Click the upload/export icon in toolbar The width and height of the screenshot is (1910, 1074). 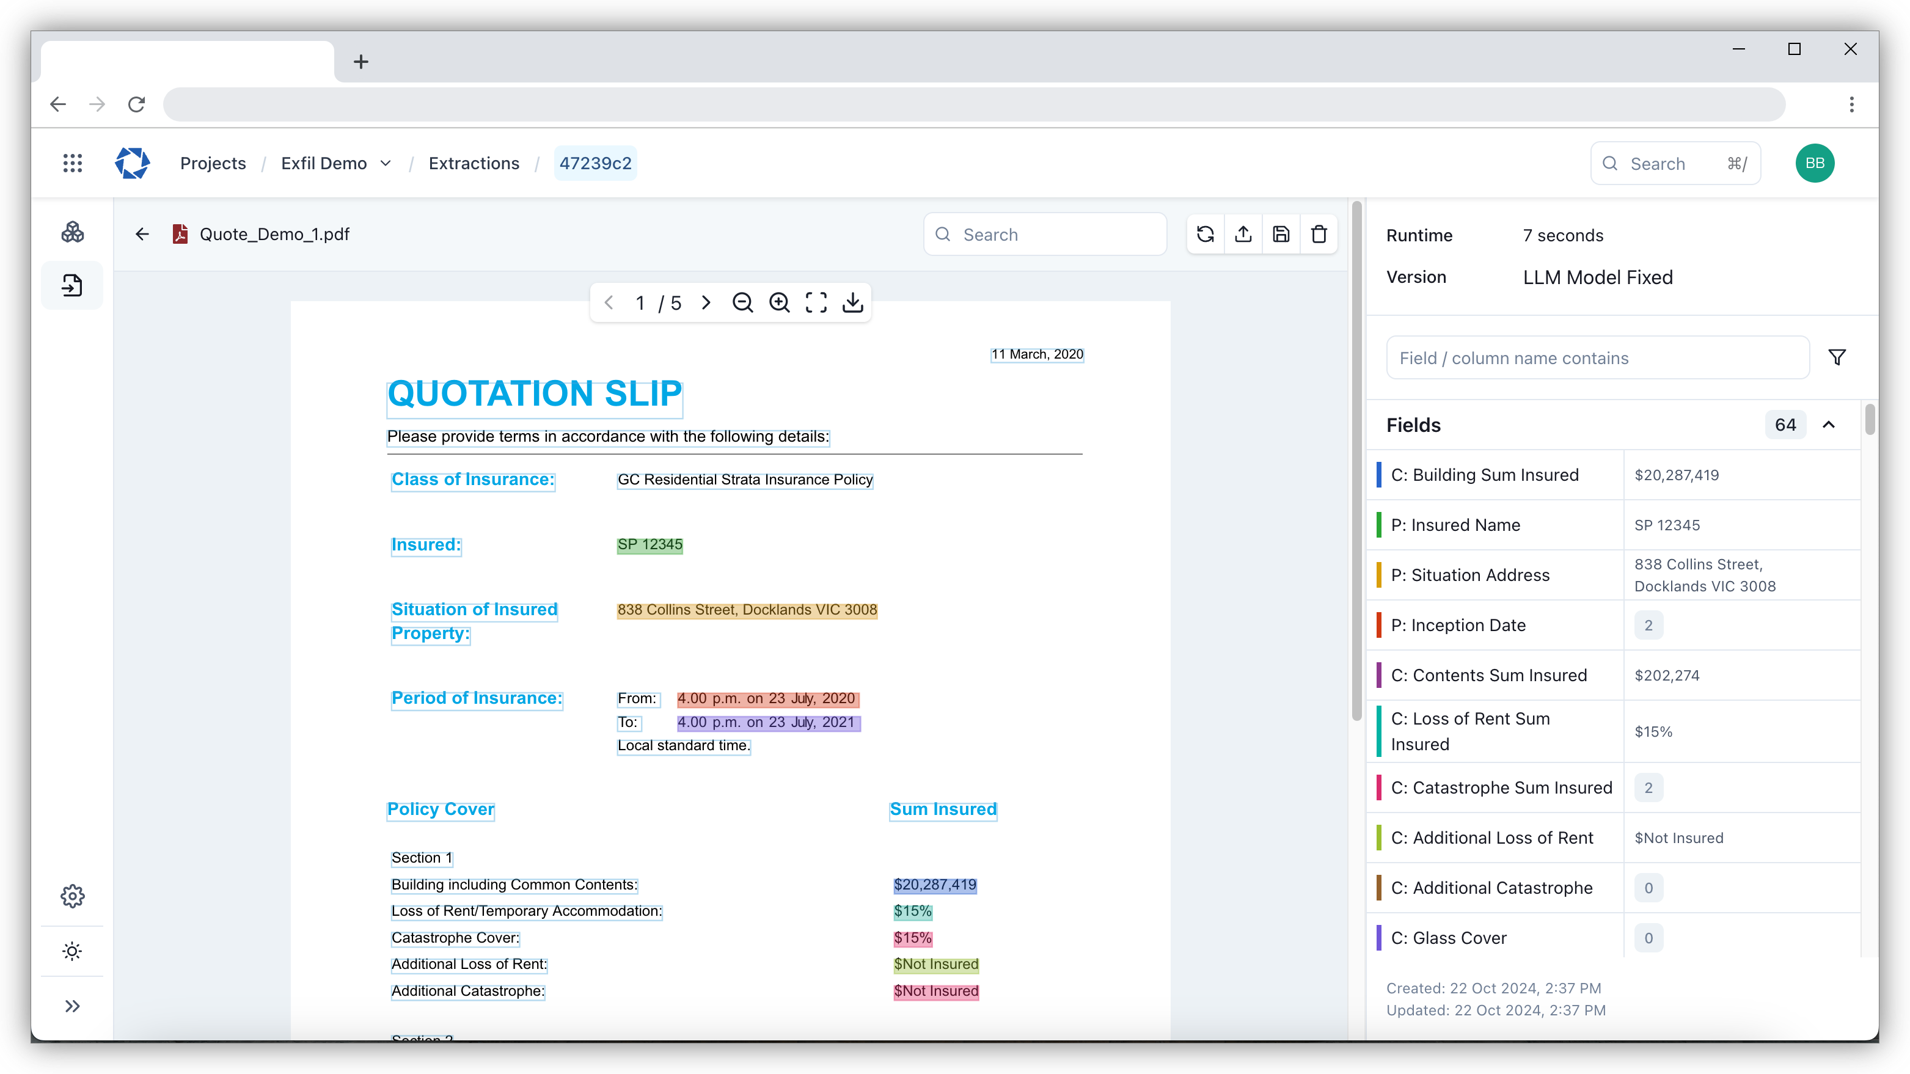[x=1243, y=234]
